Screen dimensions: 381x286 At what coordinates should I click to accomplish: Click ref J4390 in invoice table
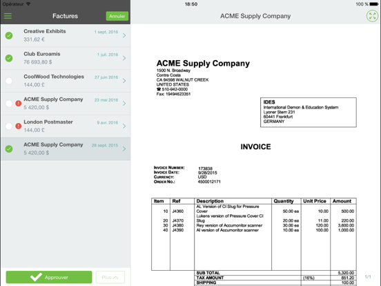pos(178,230)
